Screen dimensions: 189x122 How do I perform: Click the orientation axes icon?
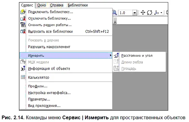point(157,13)
